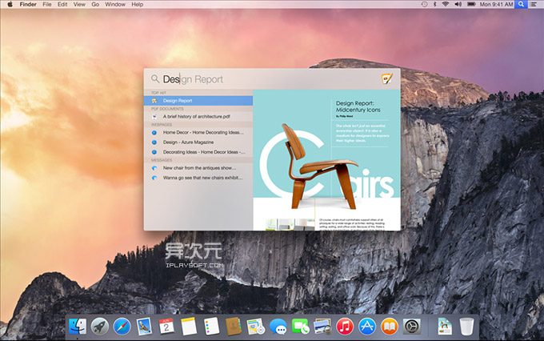Launch the Music app (iTunes) from Dock

pos(345,326)
